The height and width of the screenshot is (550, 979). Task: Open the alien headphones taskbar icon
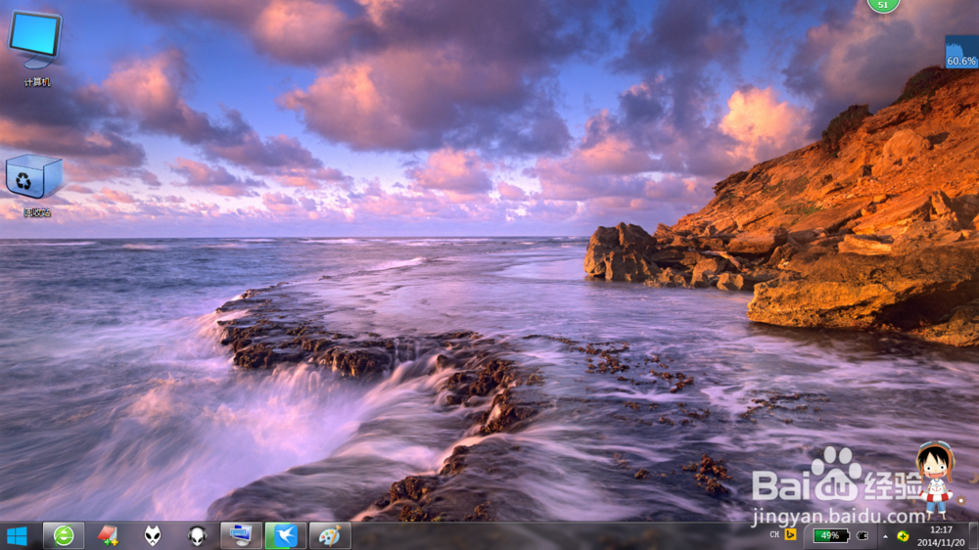coord(198,536)
